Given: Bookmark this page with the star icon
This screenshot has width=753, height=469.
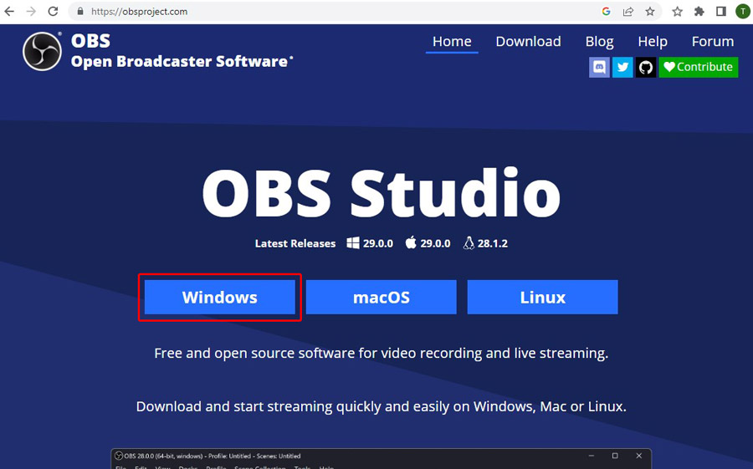Looking at the screenshot, I should coord(650,11).
